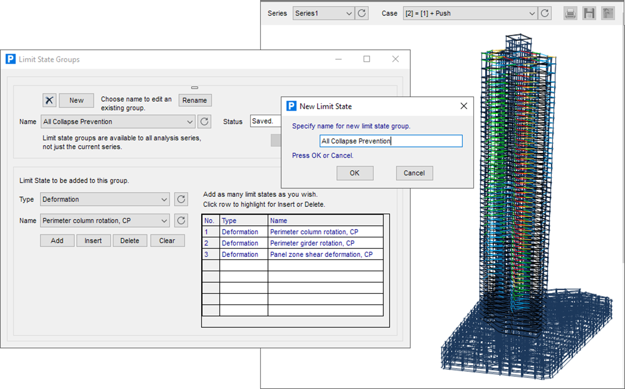Image resolution: width=625 pixels, height=389 pixels.
Task: Cancel the New Limit State dialog
Action: tap(414, 173)
